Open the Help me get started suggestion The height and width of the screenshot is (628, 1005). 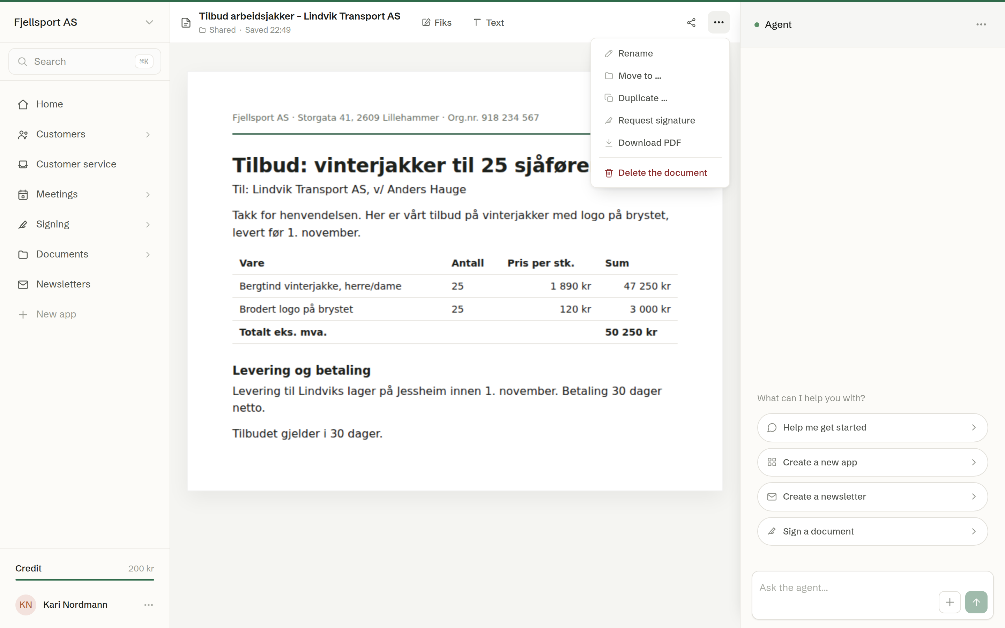pos(872,427)
